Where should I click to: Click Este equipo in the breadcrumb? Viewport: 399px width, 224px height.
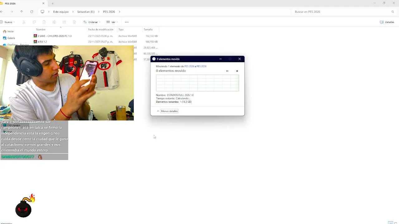tap(61, 12)
